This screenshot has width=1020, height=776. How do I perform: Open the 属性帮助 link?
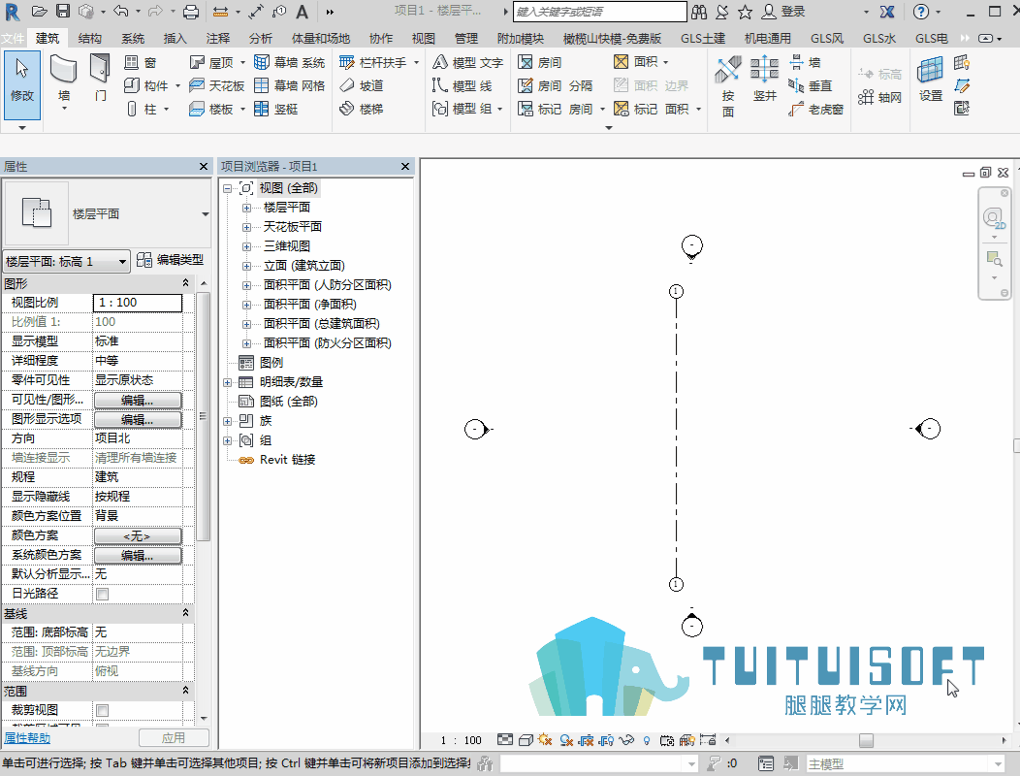[27, 737]
